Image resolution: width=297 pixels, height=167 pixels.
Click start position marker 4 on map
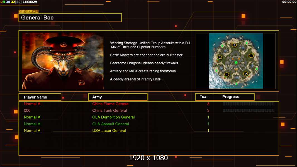click(x=234, y=45)
